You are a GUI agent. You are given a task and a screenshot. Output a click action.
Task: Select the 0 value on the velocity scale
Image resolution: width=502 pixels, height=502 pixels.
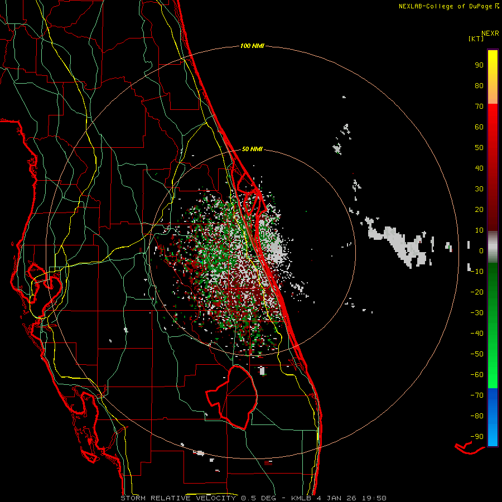tap(481, 250)
